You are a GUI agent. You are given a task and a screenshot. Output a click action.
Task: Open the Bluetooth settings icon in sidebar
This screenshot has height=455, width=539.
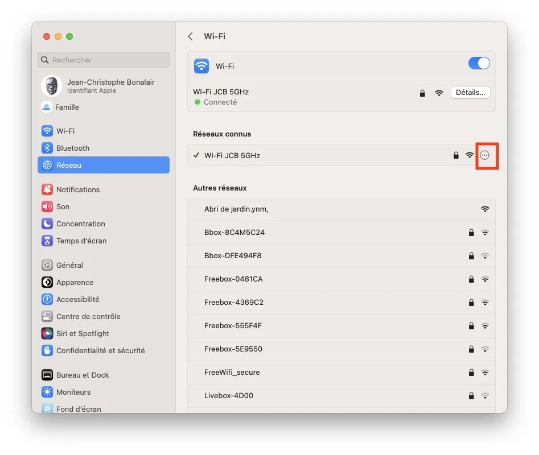coord(46,148)
